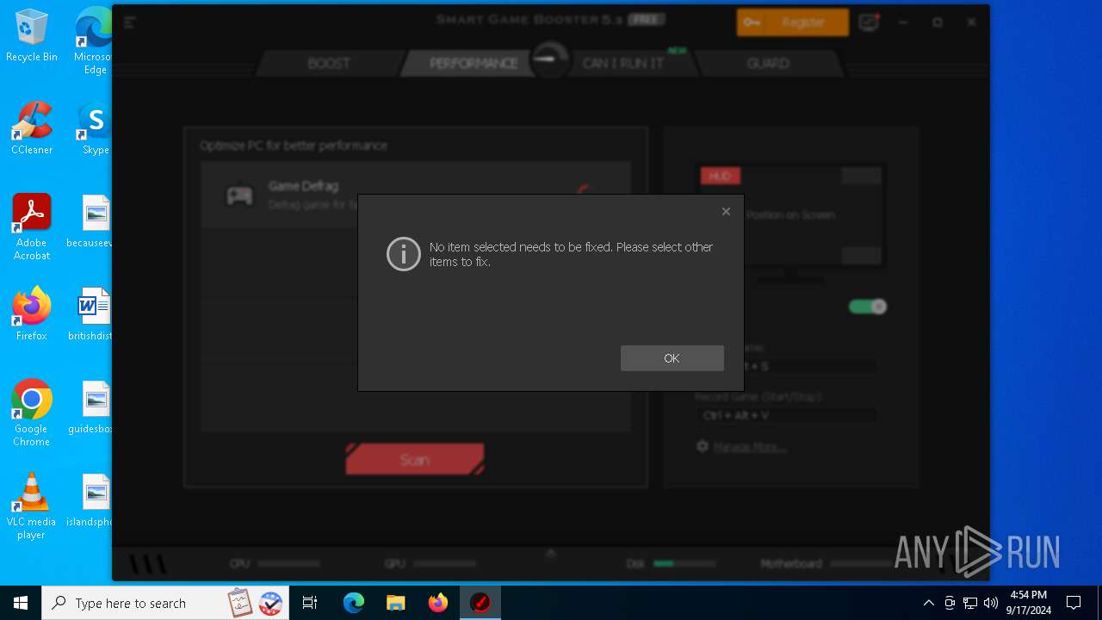Screen dimensions: 1102x620
Task: Click the Record Game hotkey field Ctrl + Alt + V
Action: click(x=786, y=416)
